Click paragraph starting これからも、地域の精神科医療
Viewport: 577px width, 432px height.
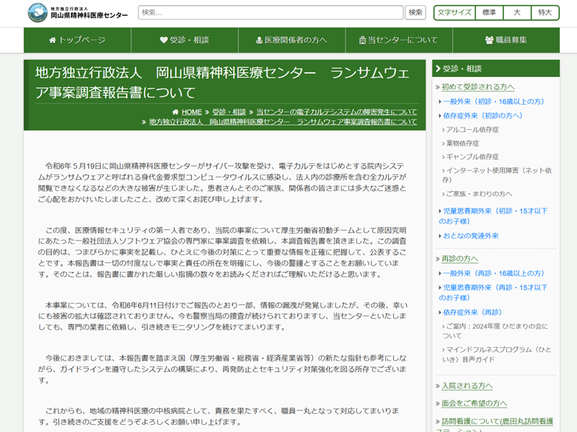(219, 416)
